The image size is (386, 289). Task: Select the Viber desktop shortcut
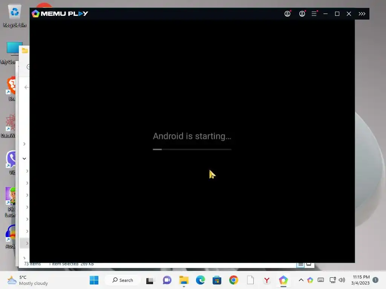pos(11,162)
